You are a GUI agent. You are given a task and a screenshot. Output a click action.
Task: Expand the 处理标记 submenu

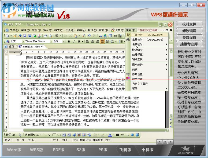pyautogui.click(x=150, y=55)
